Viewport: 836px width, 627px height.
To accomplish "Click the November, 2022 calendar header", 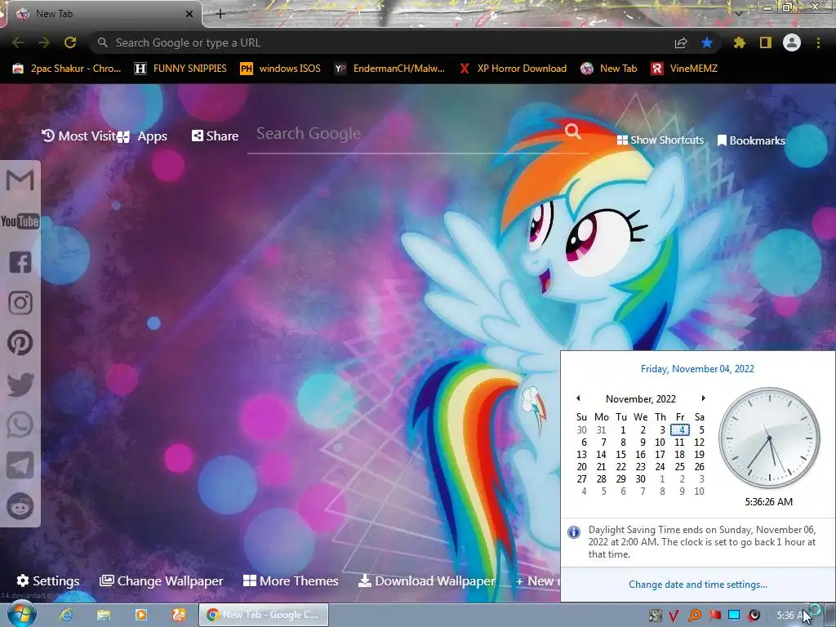I will (640, 398).
